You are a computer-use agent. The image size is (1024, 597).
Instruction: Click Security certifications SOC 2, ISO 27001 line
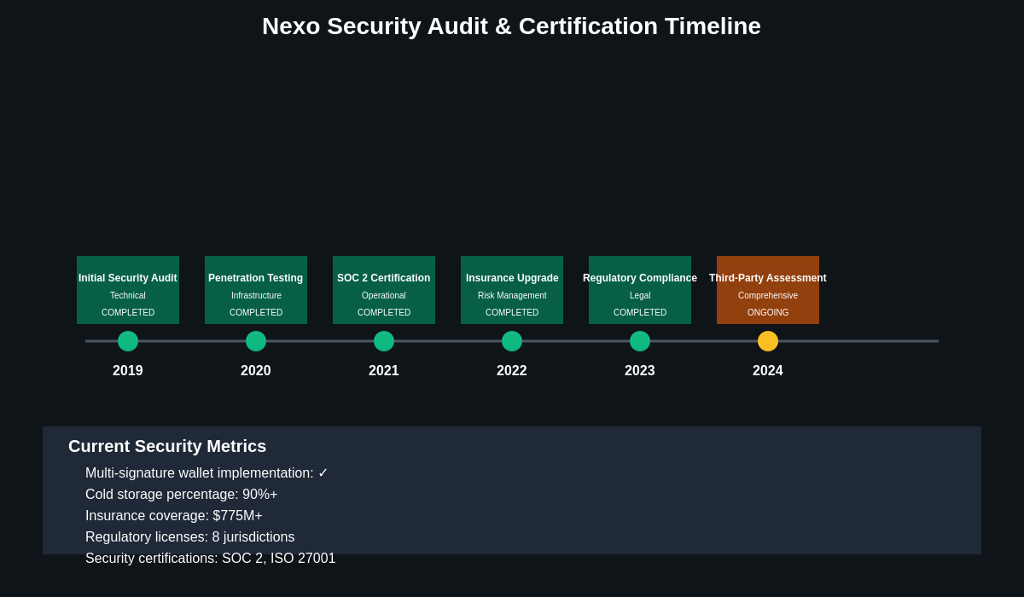(x=210, y=559)
